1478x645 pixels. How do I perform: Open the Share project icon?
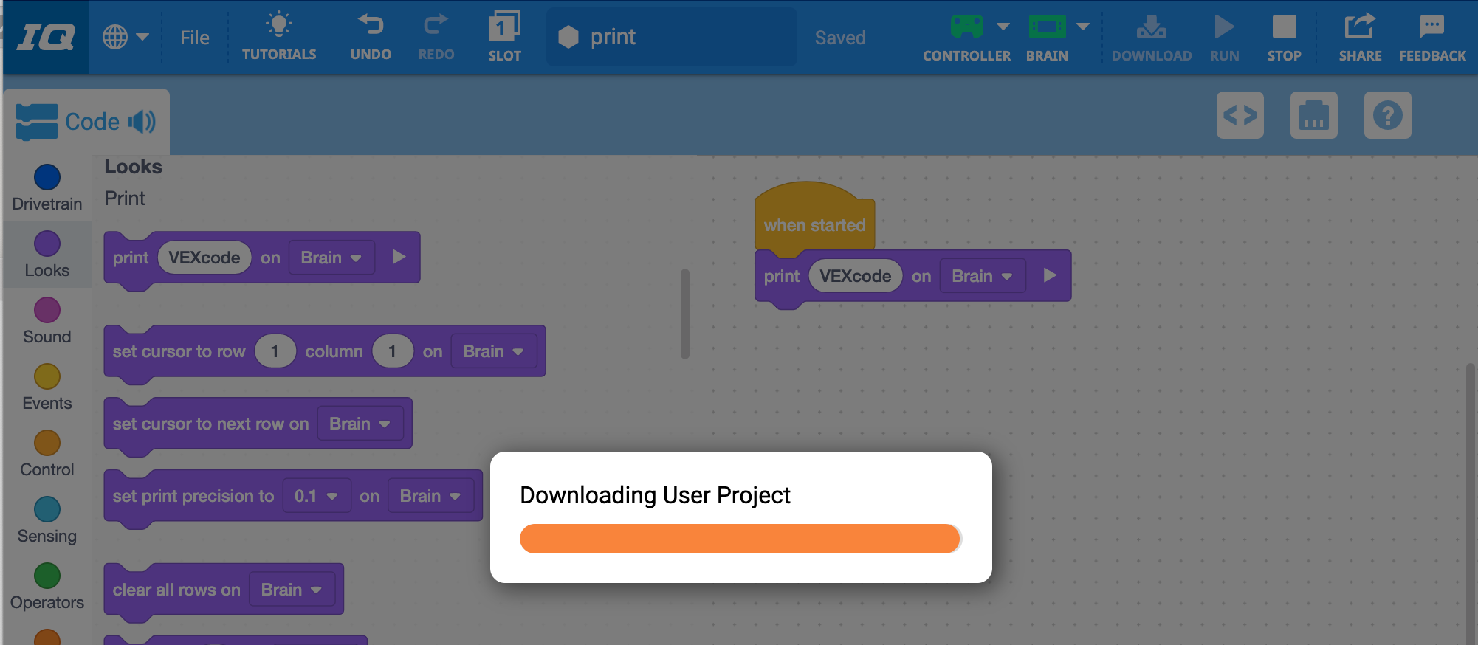1359,27
